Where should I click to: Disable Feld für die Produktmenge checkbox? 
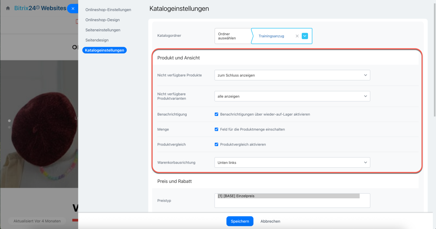click(x=216, y=129)
